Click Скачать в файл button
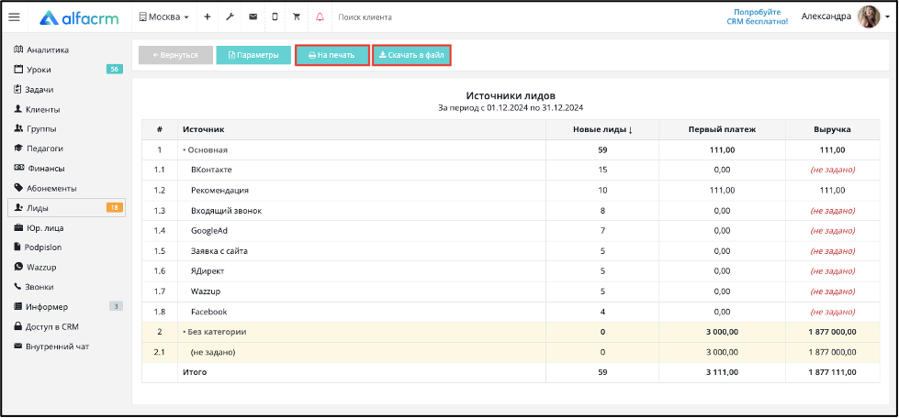This screenshot has width=899, height=418. tap(411, 55)
